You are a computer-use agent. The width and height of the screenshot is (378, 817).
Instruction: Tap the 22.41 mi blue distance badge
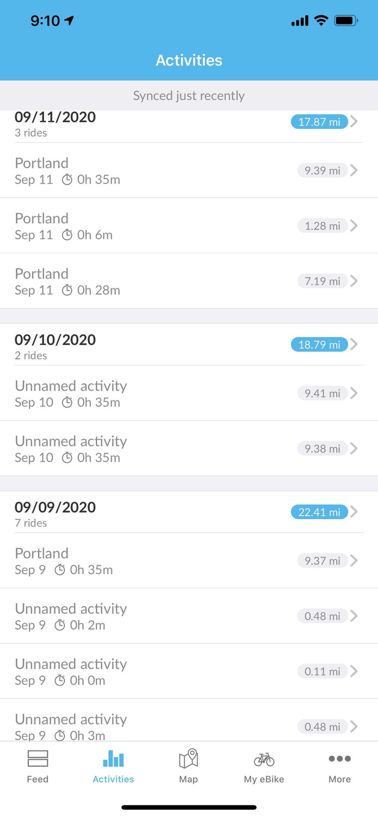[319, 512]
